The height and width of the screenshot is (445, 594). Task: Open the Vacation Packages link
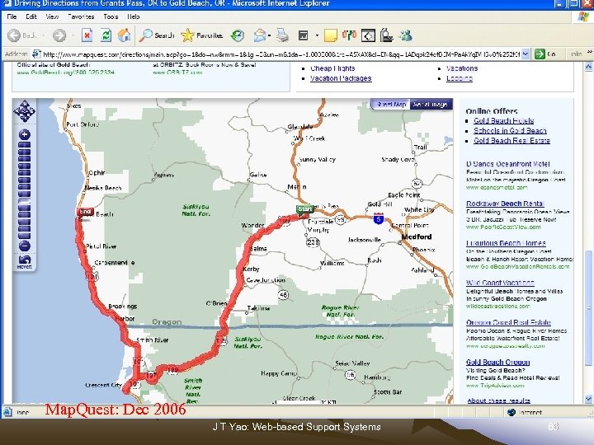341,78
